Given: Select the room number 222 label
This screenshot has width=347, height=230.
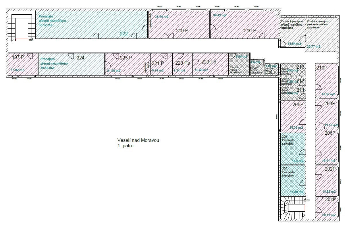Looking at the screenshot, I should [124, 34].
